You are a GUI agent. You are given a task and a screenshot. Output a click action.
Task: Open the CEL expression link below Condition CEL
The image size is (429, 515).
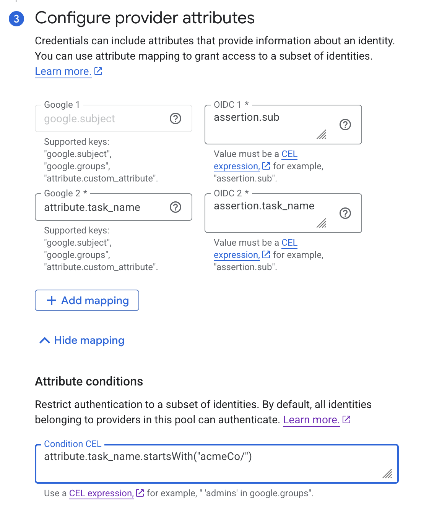pyautogui.click(x=101, y=493)
